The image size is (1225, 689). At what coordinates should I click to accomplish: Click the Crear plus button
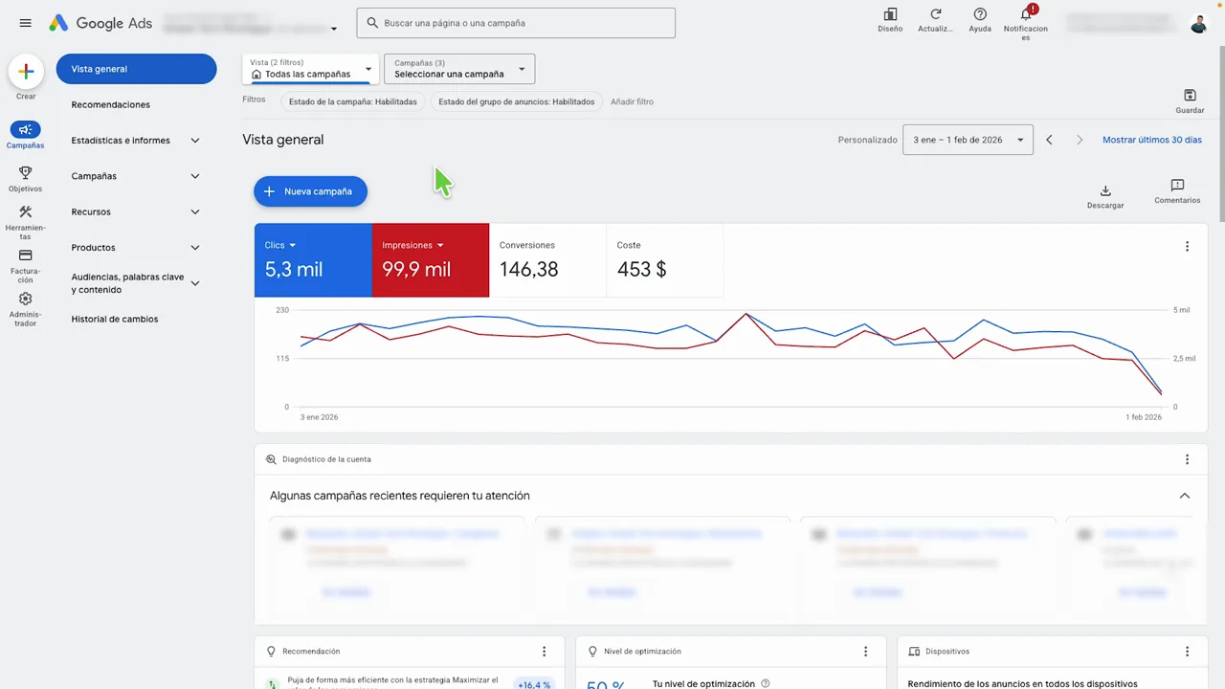(x=26, y=72)
